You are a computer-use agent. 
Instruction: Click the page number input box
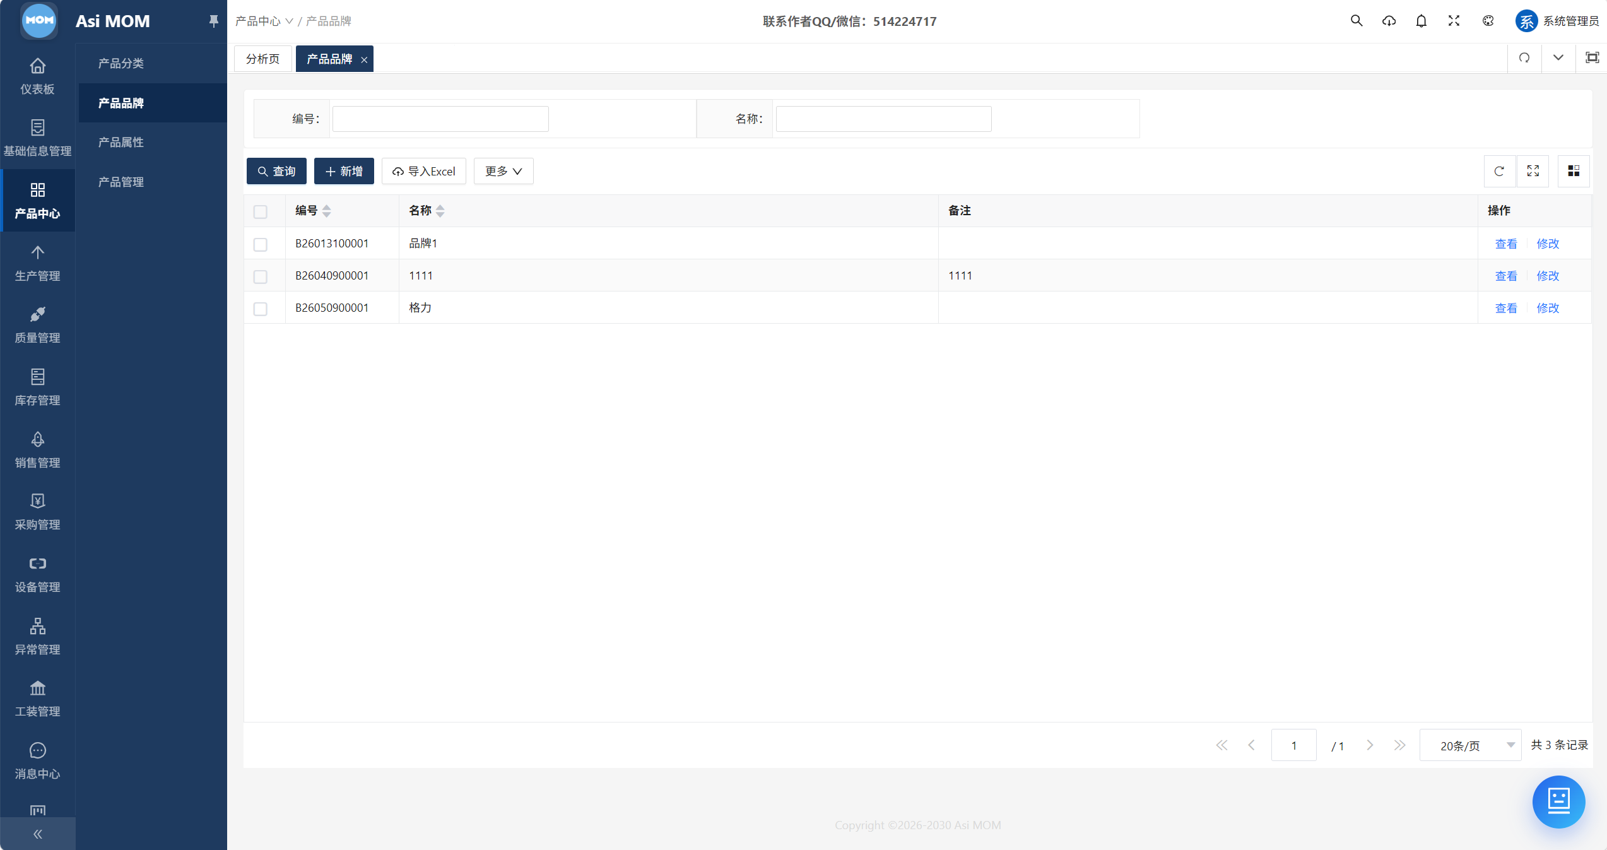(1293, 745)
